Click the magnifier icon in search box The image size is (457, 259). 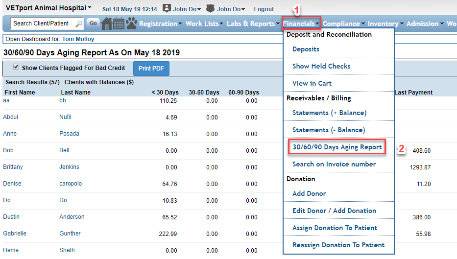(79, 24)
